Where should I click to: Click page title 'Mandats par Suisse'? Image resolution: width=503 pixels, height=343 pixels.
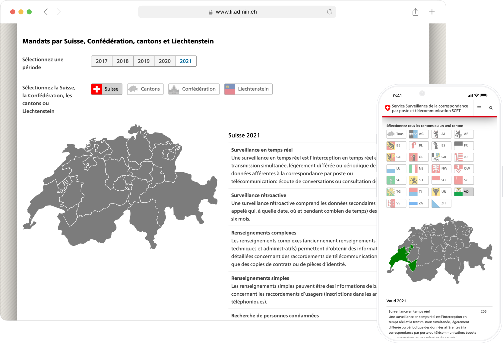pos(118,41)
